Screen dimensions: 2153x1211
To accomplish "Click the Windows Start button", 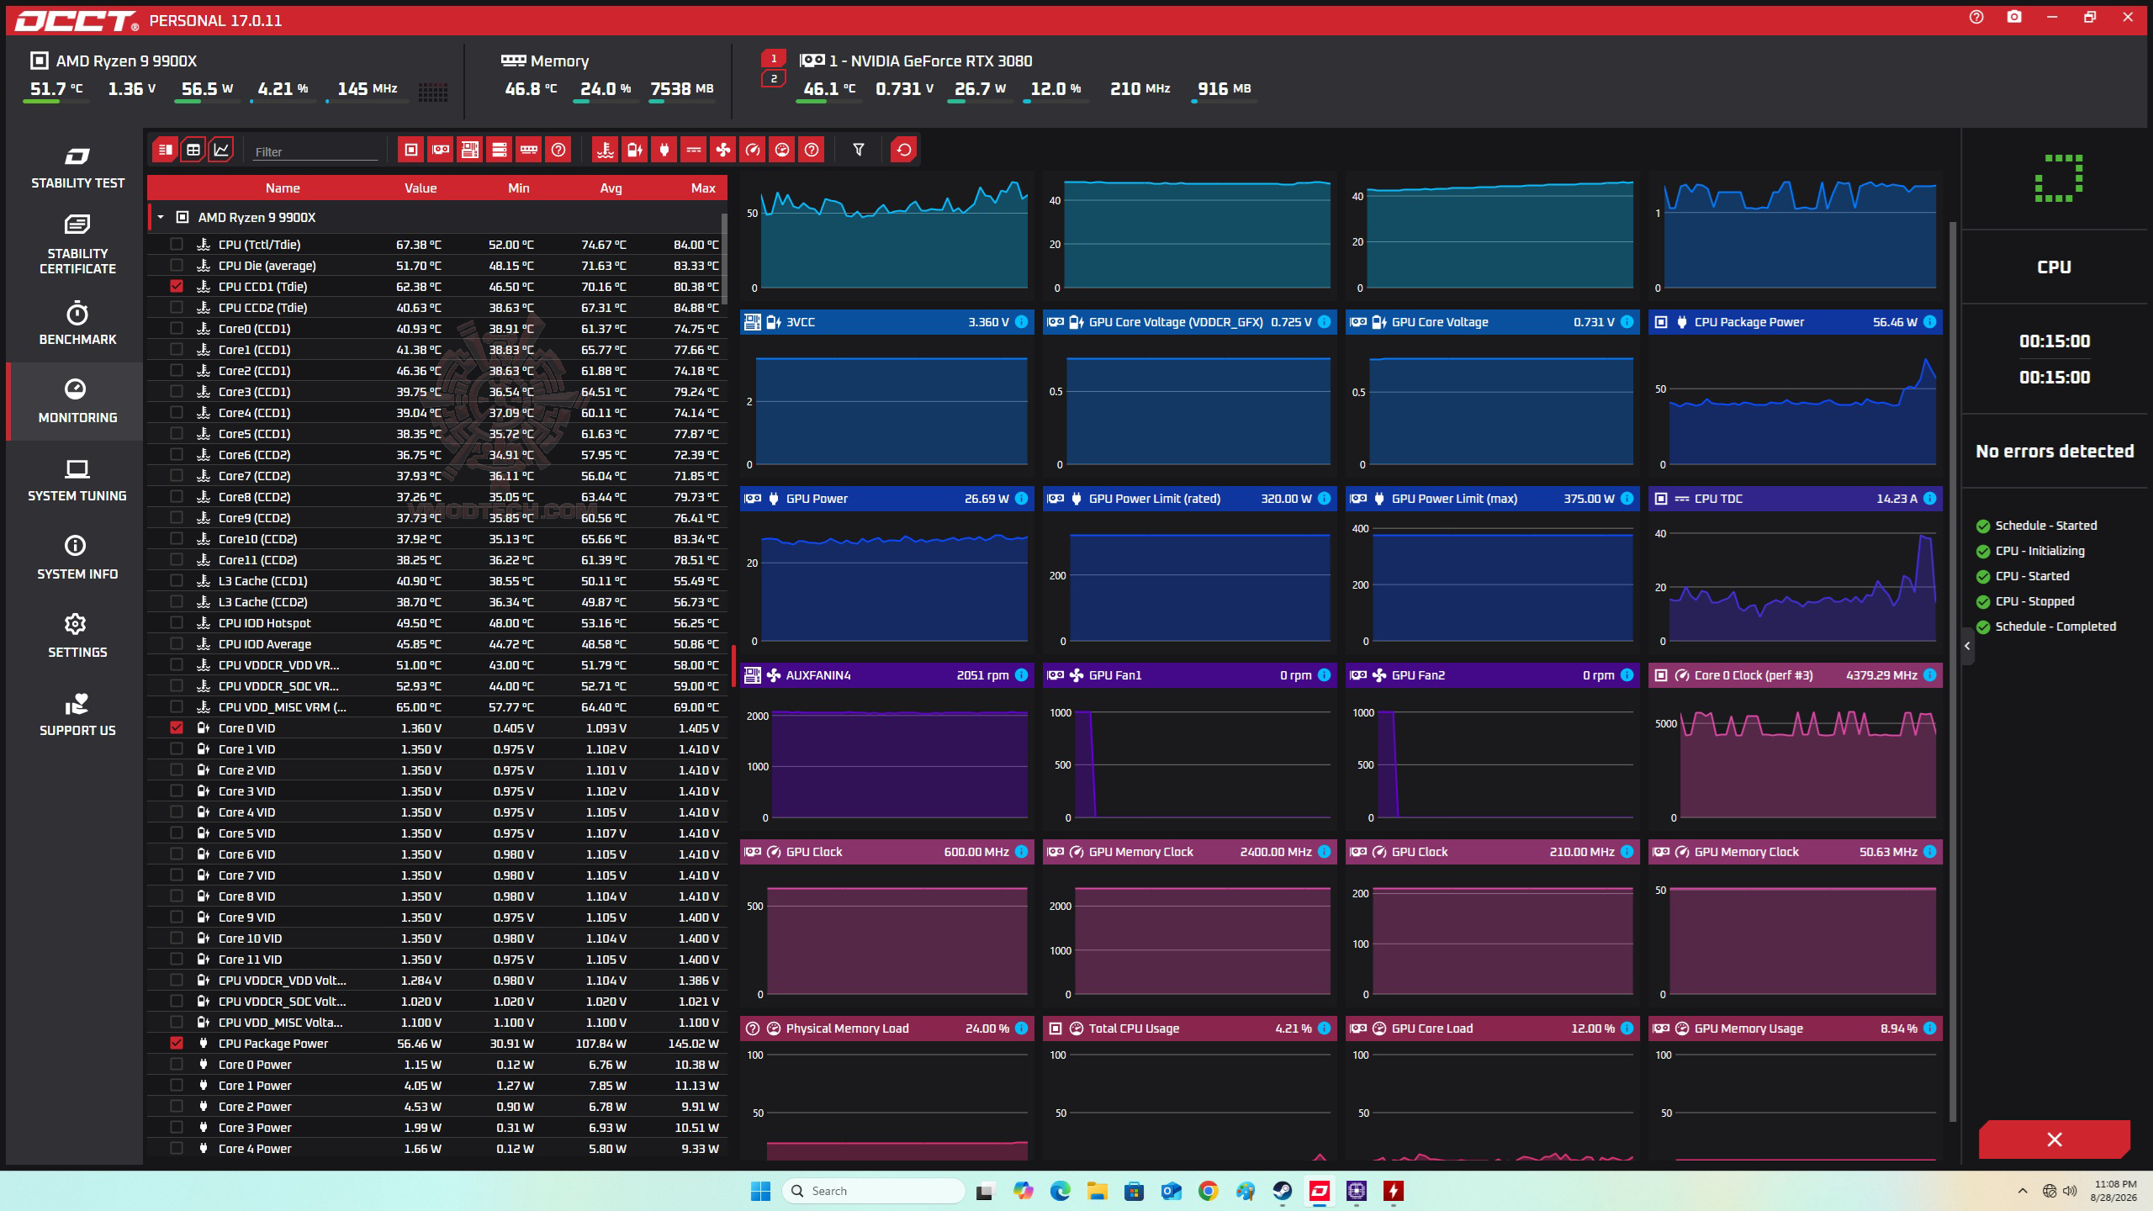I will coord(761,1191).
